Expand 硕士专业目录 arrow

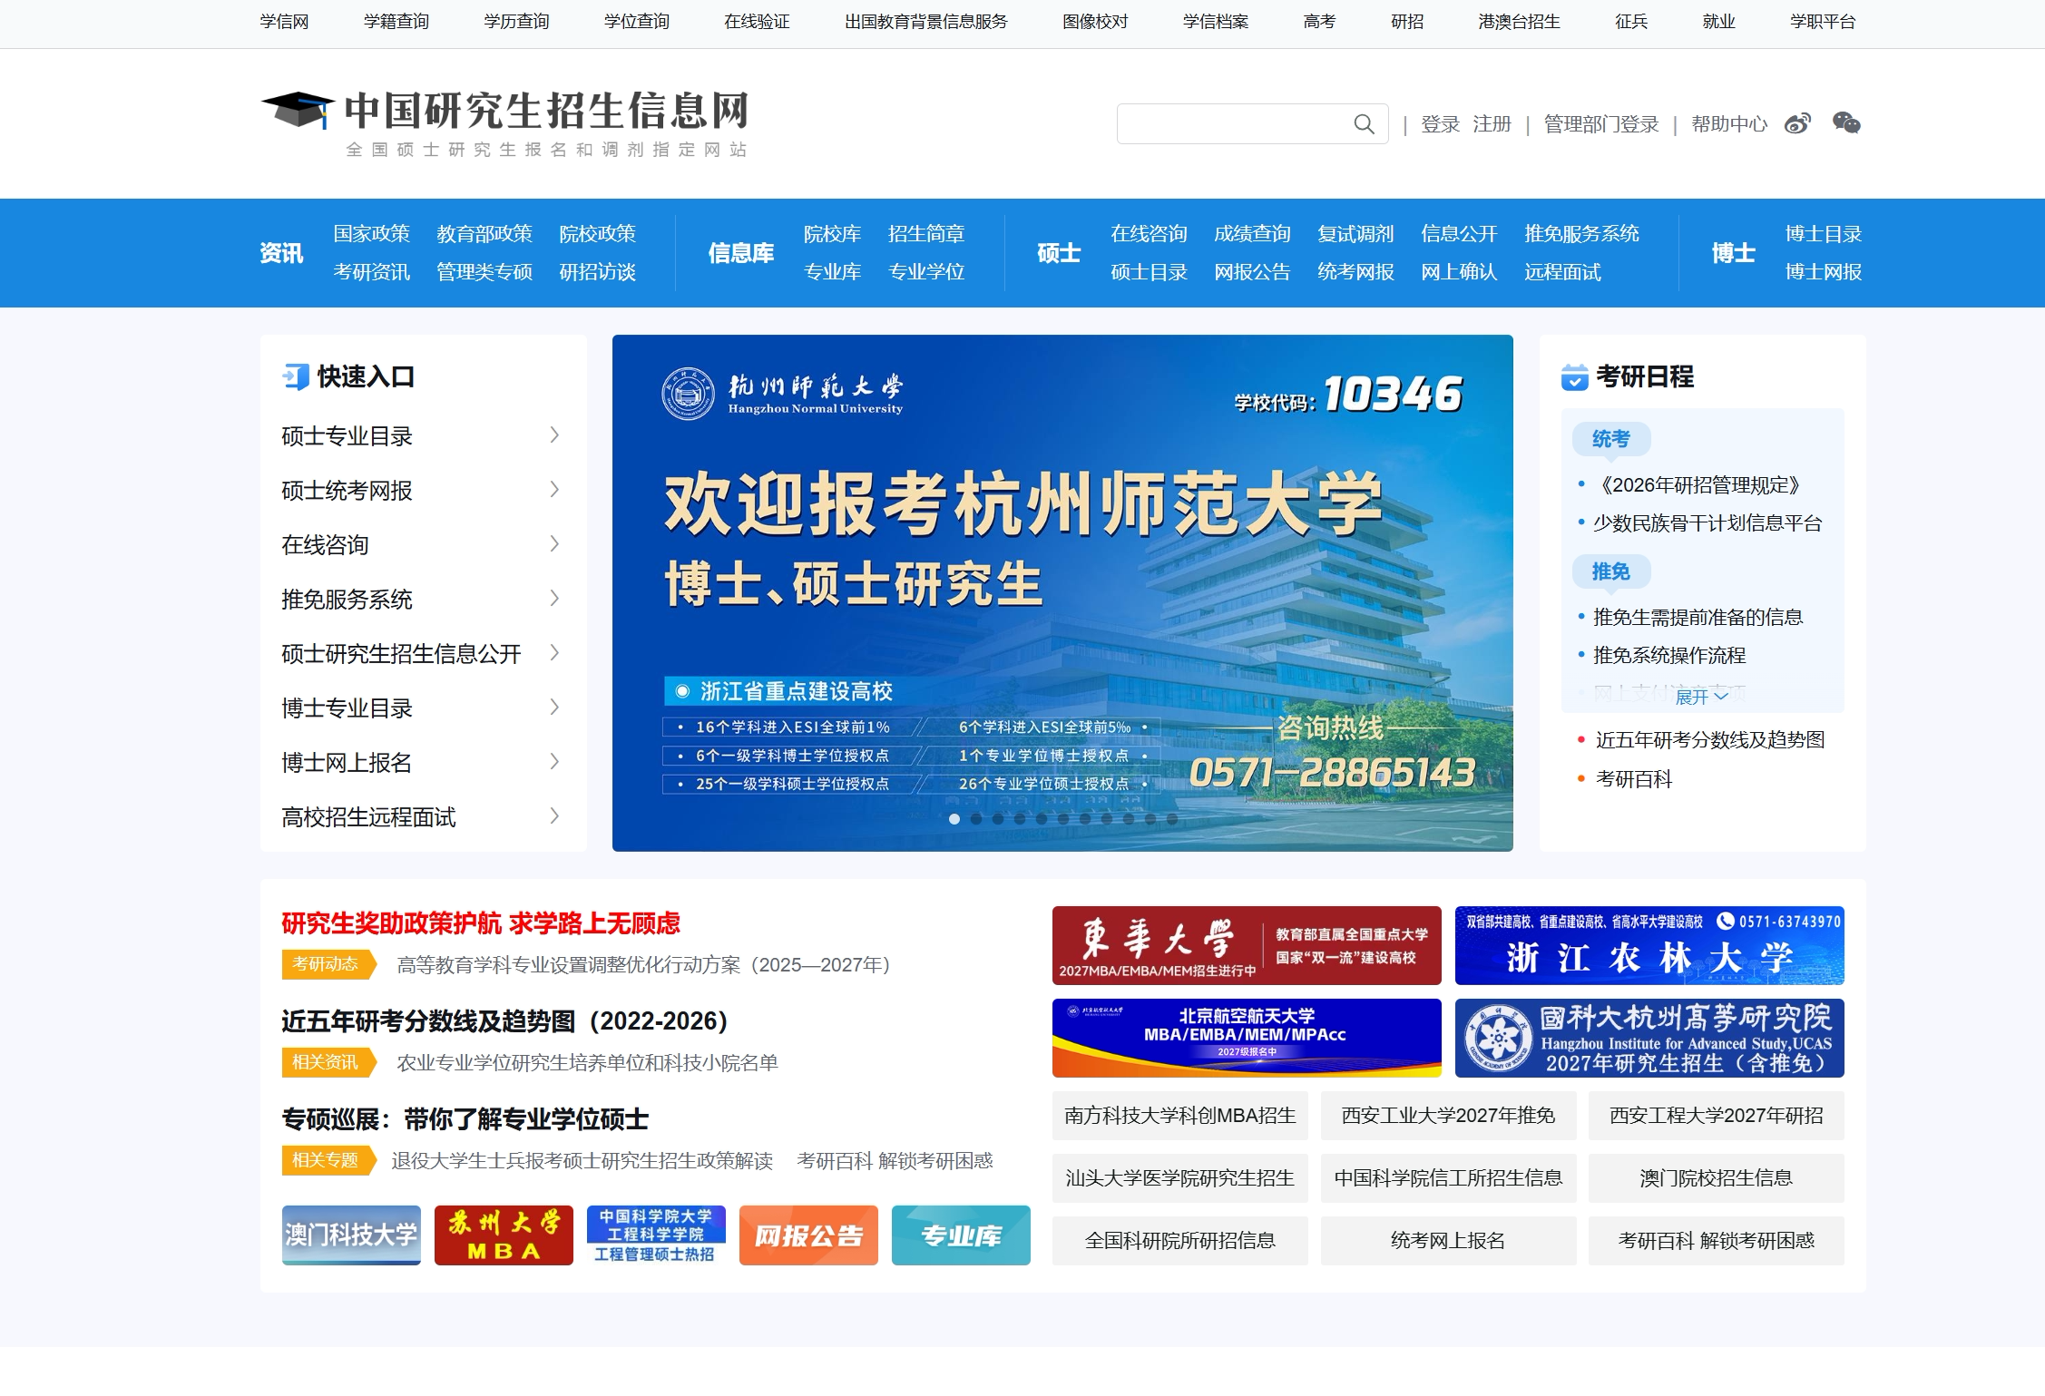pyautogui.click(x=554, y=435)
